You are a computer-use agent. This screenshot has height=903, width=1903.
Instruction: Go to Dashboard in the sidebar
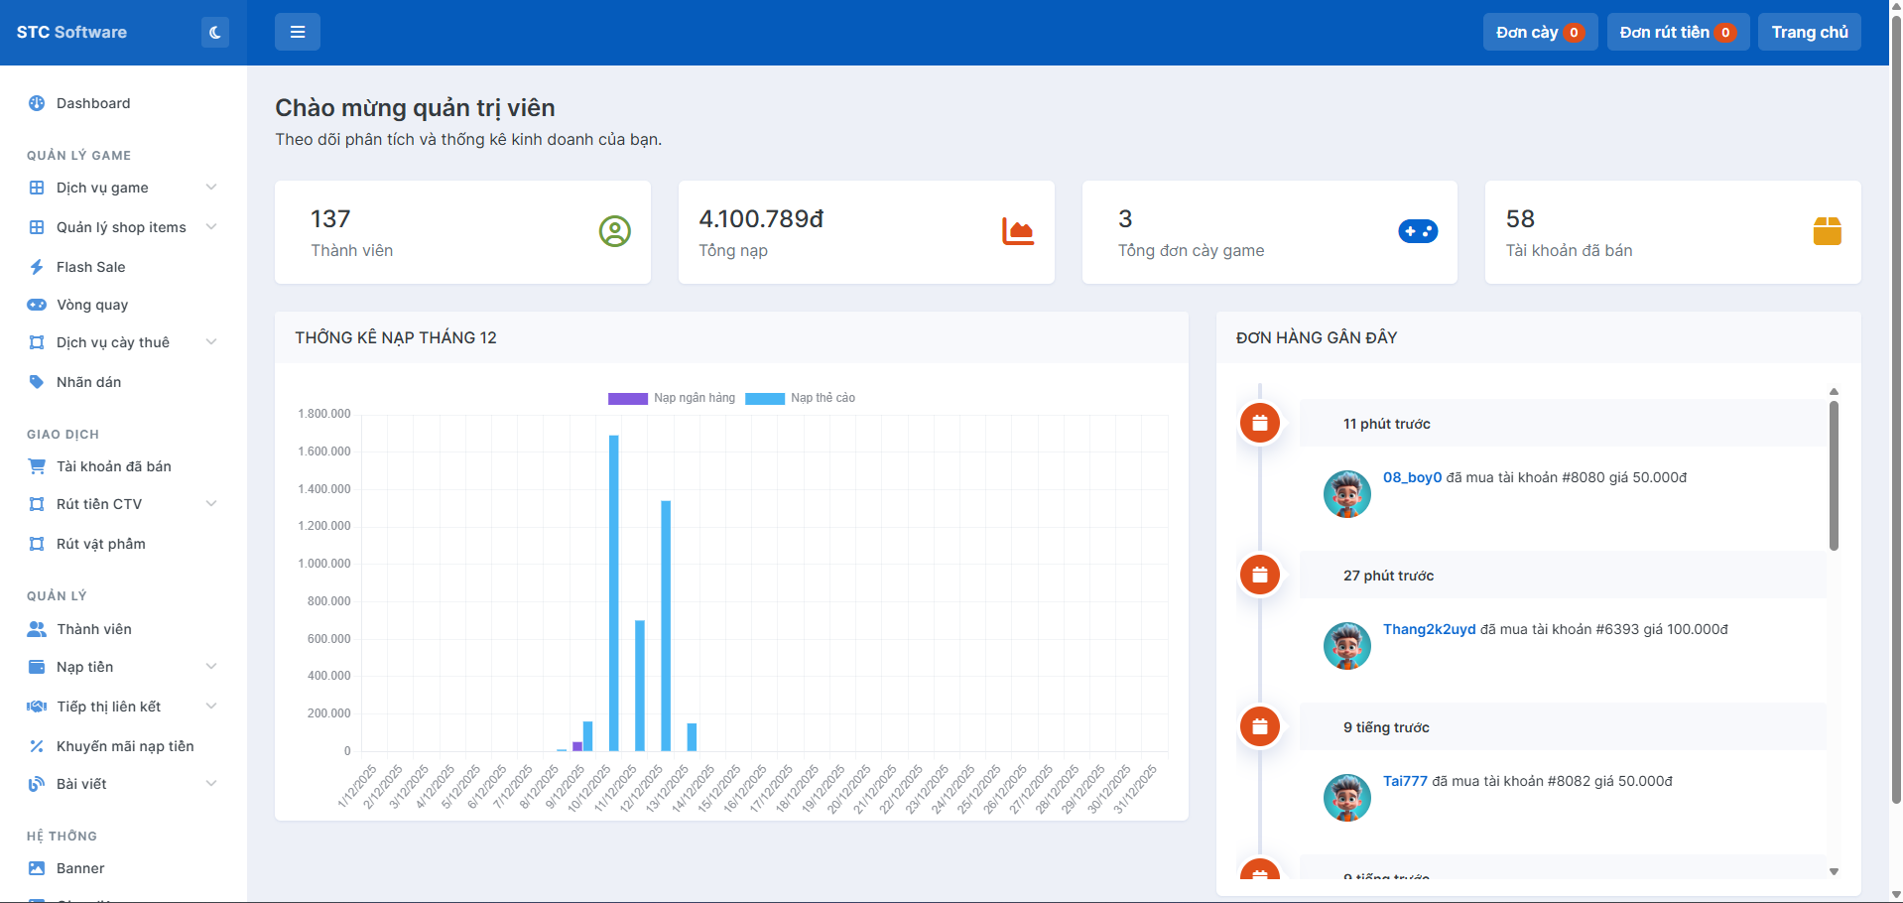(92, 103)
